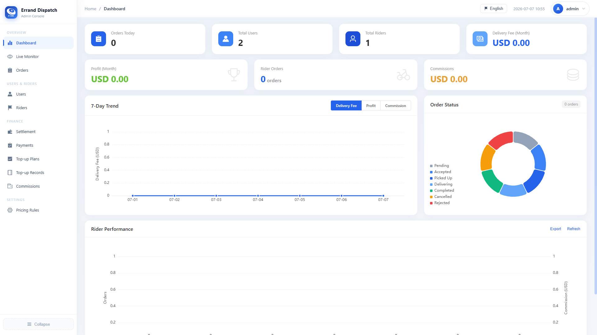This screenshot has width=597, height=335.
Task: Click the Top-up Plans chart icon
Action: point(10,159)
